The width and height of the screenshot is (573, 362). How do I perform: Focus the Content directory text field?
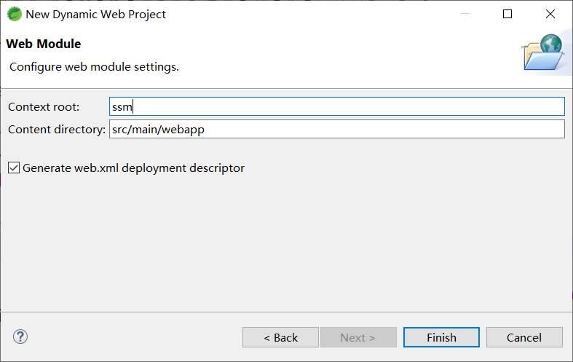pyautogui.click(x=336, y=130)
